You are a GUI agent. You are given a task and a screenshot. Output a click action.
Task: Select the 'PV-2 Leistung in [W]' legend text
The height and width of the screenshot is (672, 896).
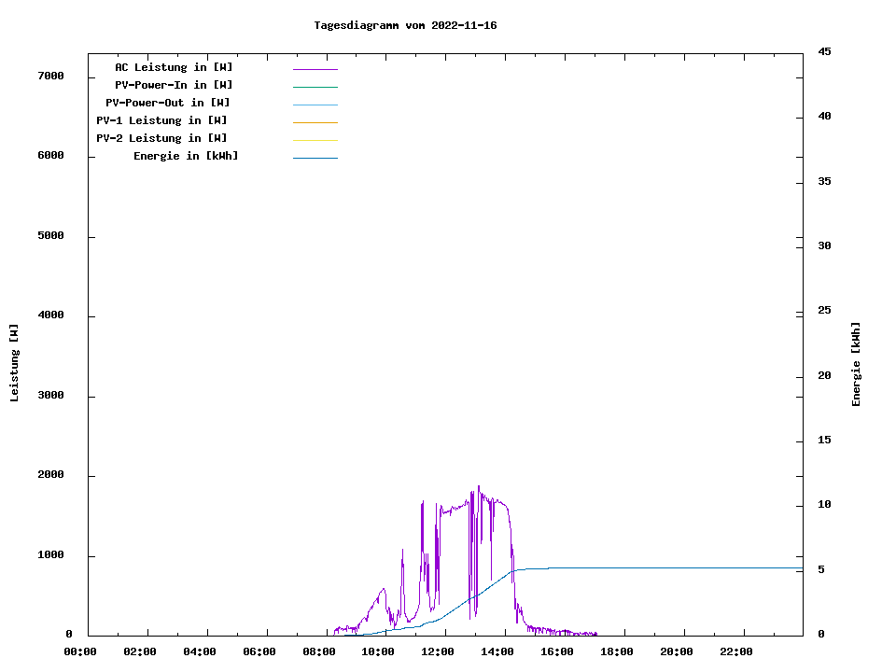(161, 138)
